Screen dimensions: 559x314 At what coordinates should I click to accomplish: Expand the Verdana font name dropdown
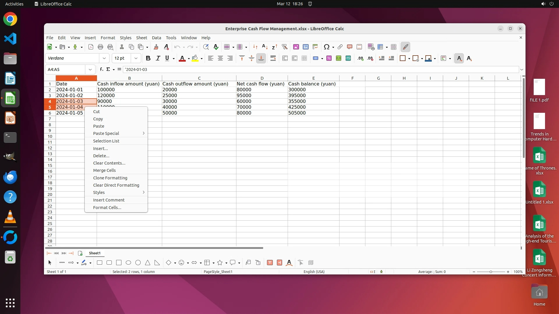(x=104, y=58)
